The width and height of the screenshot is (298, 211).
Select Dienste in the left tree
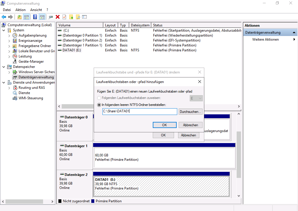24,93
